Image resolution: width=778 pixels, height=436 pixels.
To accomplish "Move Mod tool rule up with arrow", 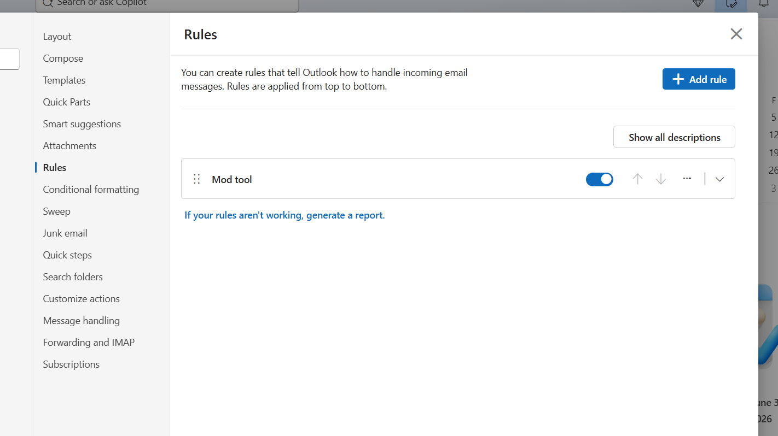I will pyautogui.click(x=637, y=179).
